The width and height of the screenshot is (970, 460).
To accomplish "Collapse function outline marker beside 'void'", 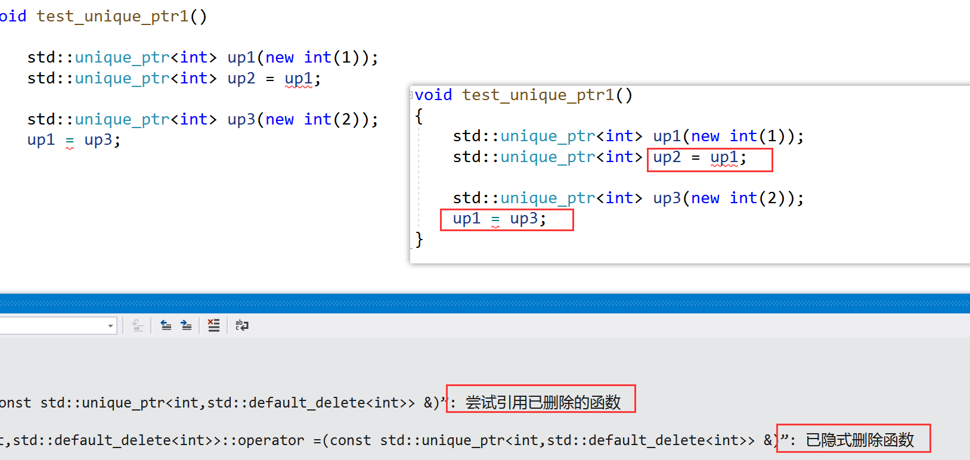I will click(411, 95).
